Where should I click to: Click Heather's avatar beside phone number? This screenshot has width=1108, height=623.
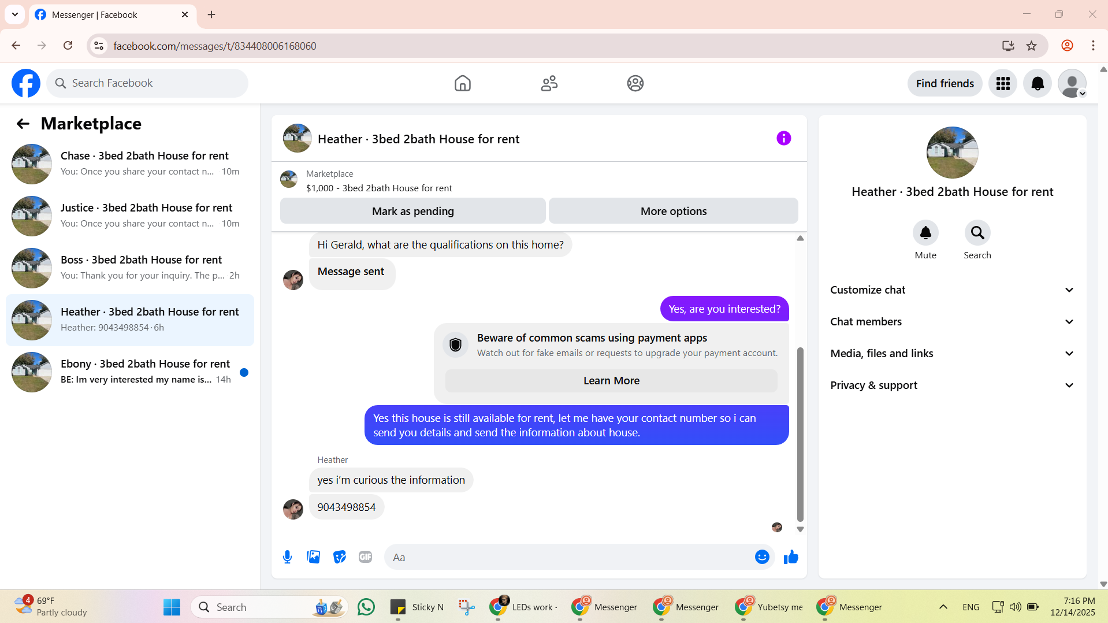293,509
